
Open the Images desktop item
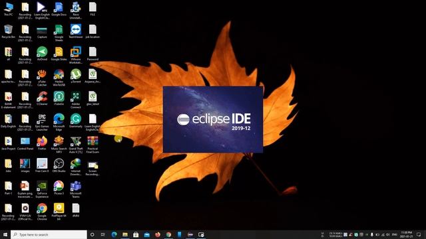(x=25, y=166)
